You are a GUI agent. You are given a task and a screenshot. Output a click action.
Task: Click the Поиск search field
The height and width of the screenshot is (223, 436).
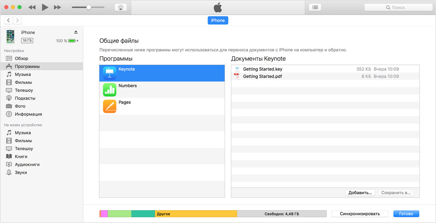click(398, 8)
